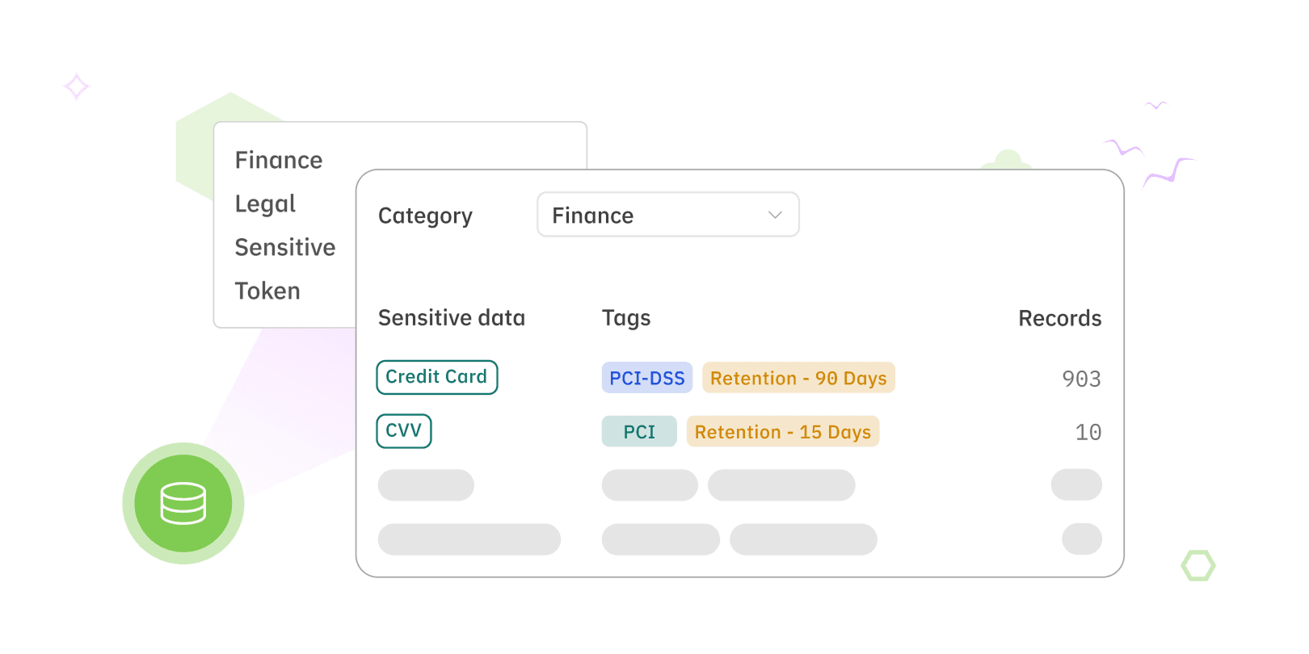Select the green PCI tag
Image resolution: width=1309 pixels, height=654 pixels.
pyautogui.click(x=639, y=432)
